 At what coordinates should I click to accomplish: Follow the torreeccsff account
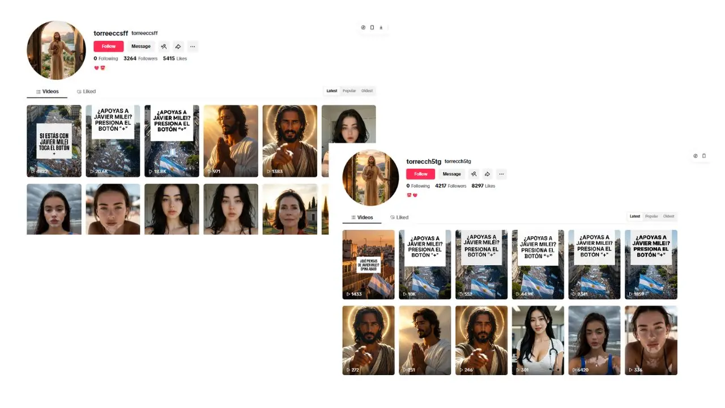click(x=109, y=46)
